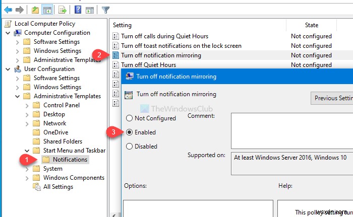
Task: Select the Enabled radio button
Action: [x=129, y=132]
